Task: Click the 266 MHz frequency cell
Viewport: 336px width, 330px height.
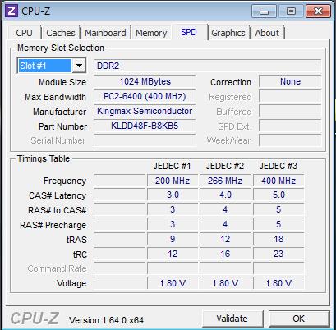Action: pyautogui.click(x=225, y=181)
